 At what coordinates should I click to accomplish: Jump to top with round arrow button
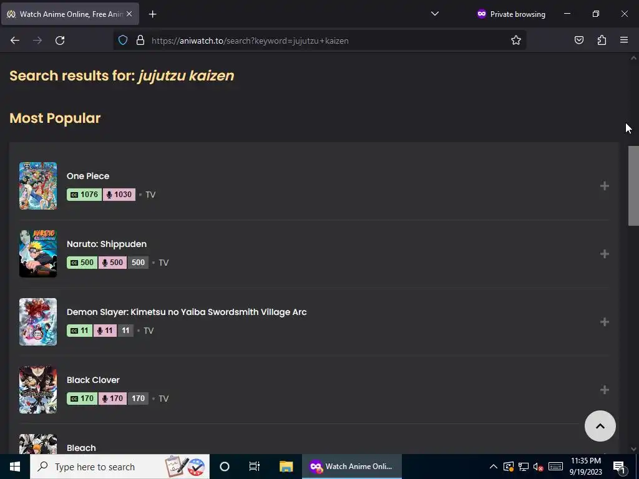pos(600,426)
